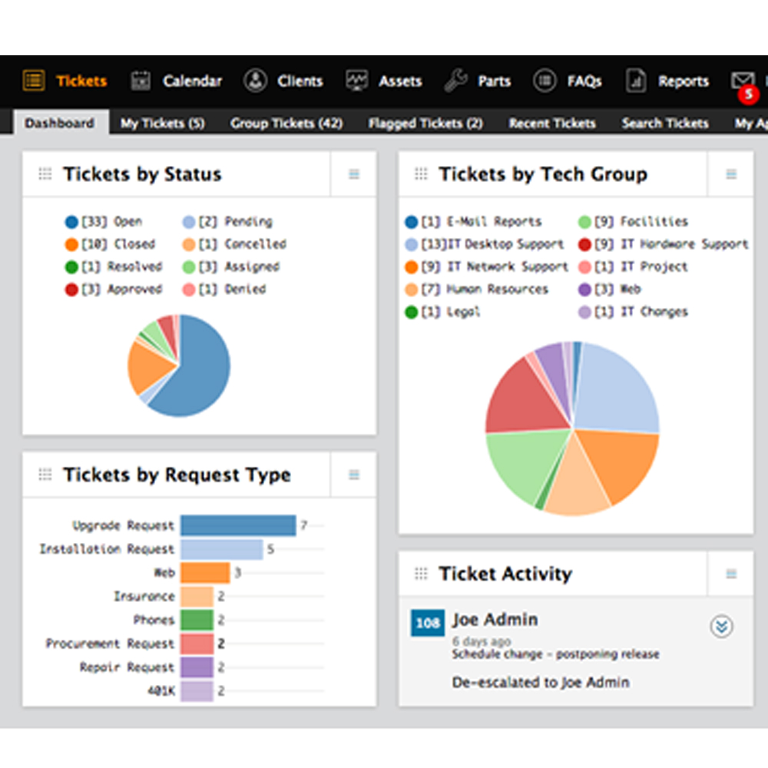
Task: Expand Joe Admin ticket activity details
Action: [720, 627]
